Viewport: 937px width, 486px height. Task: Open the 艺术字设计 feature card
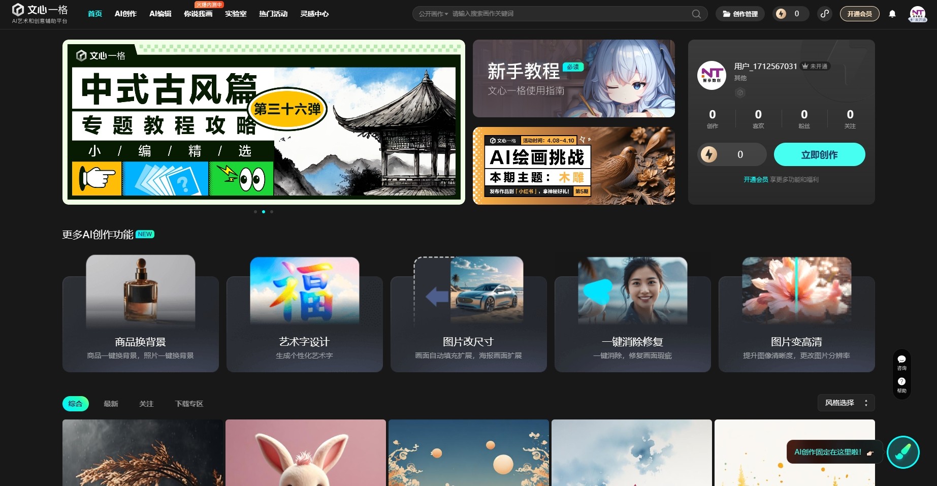coord(305,314)
